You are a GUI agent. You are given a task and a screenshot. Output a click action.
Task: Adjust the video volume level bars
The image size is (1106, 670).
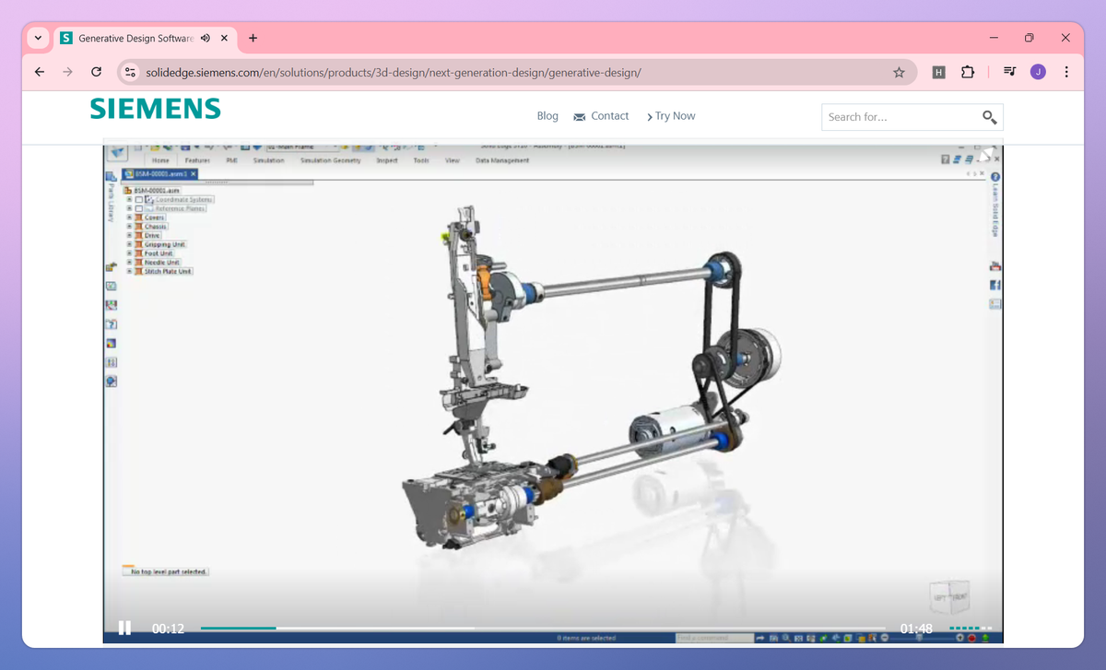[x=971, y=629]
